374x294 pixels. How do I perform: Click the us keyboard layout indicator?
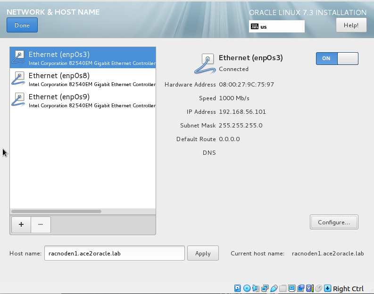point(277,26)
